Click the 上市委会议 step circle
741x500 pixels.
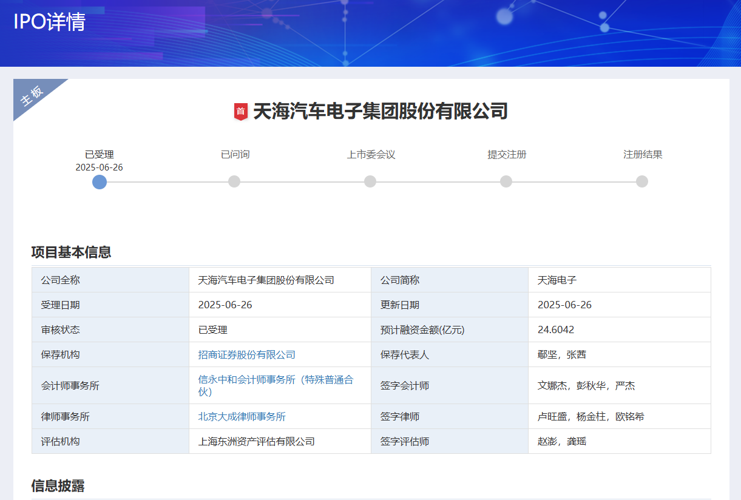370,181
